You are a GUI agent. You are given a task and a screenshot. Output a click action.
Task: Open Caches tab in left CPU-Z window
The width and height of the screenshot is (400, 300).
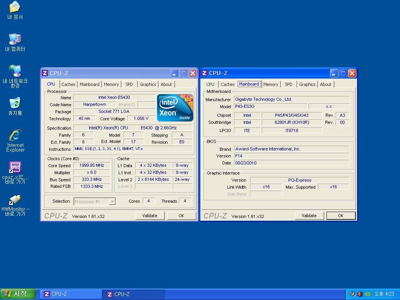click(68, 84)
